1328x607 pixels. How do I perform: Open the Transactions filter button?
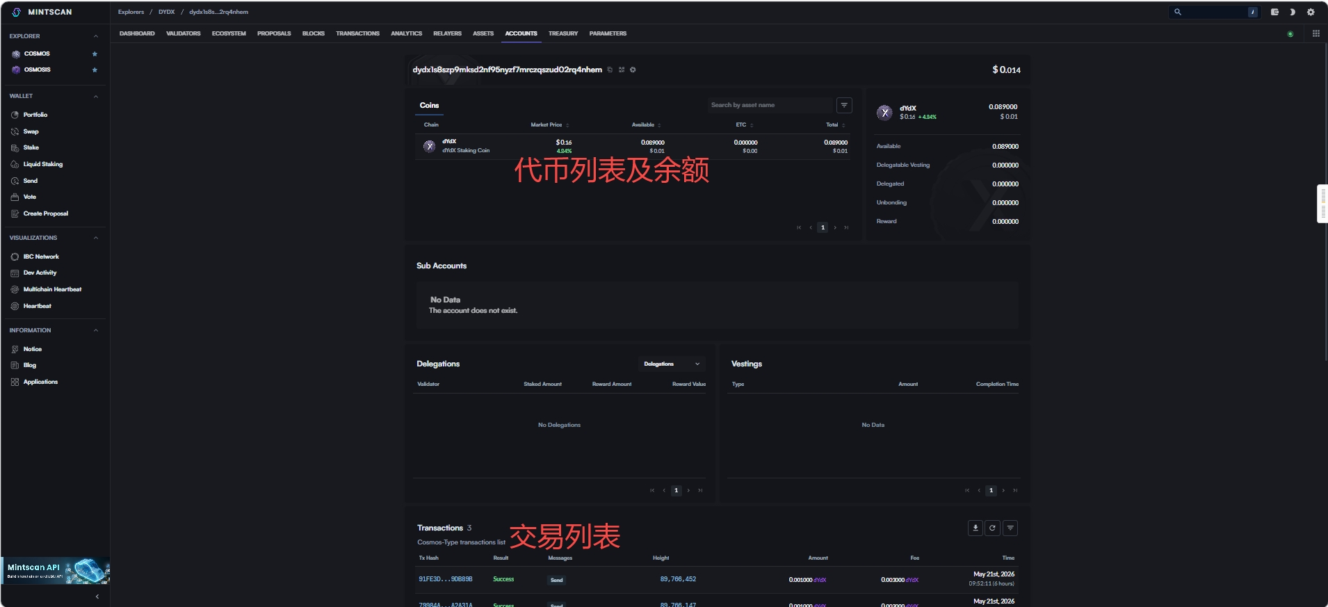point(1011,528)
